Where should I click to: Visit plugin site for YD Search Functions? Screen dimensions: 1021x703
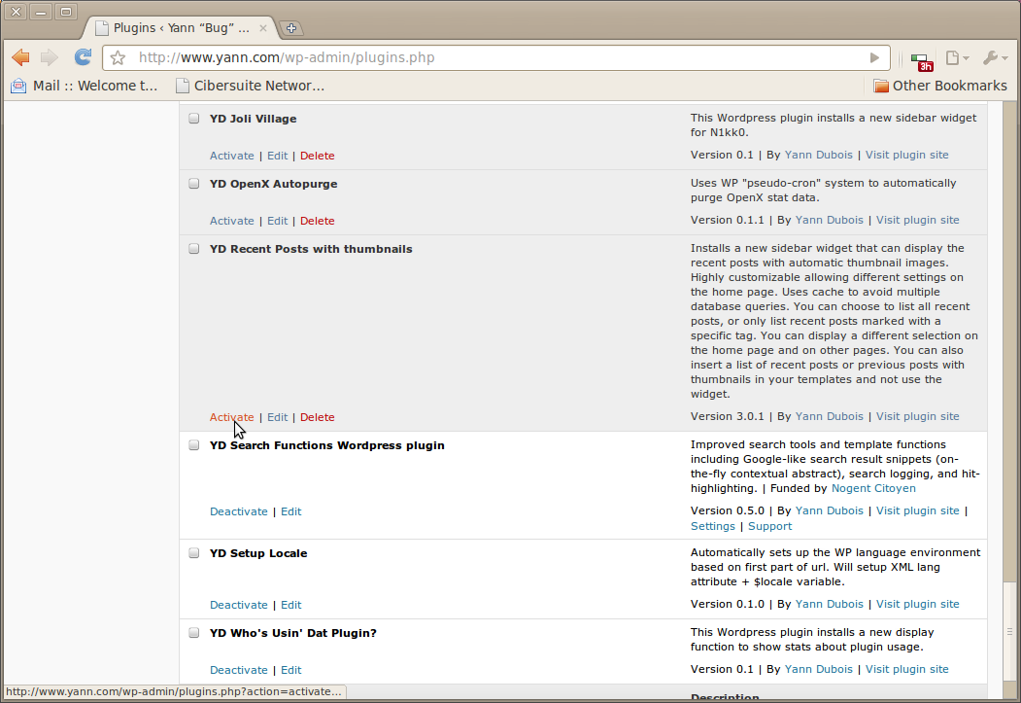pyautogui.click(x=917, y=510)
